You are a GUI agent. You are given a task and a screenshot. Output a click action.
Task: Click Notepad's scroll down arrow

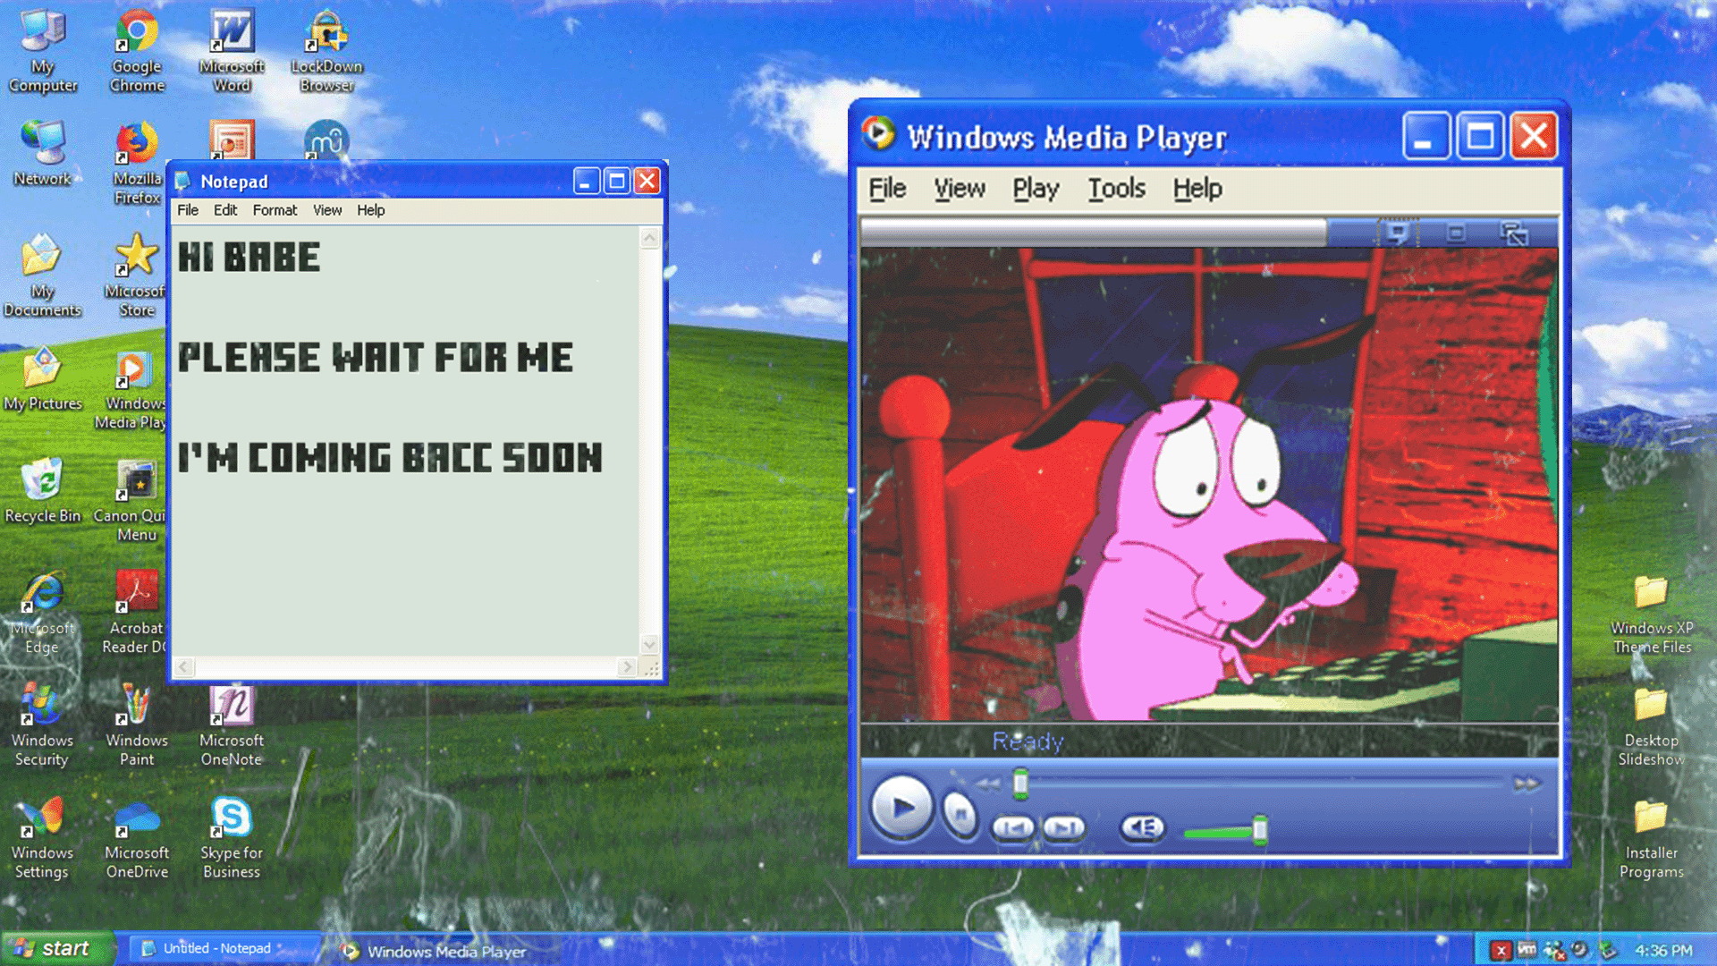click(650, 644)
